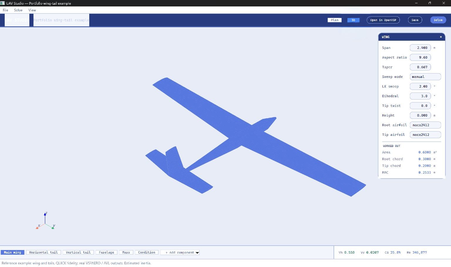Click the Tip chord value 0.2000
Image resolution: width=451 pixels, height=267 pixels.
coord(425,166)
